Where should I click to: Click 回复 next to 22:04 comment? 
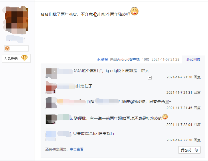coord(197,125)
